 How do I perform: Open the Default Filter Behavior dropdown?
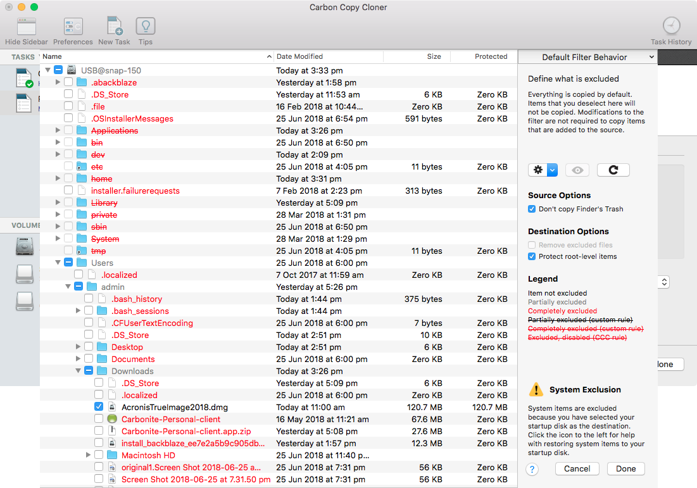(587, 57)
